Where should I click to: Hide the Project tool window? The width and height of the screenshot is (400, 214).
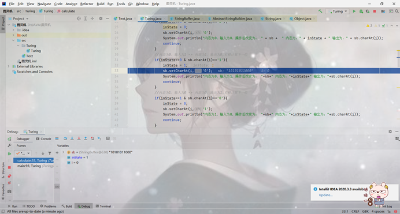[108, 18]
